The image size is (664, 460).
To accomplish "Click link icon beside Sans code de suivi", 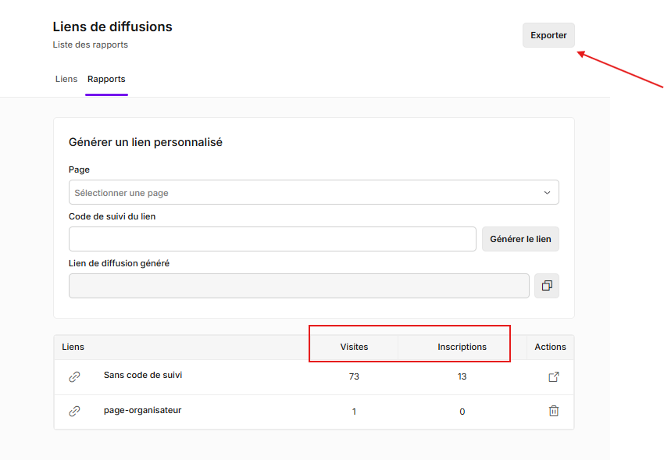I will 74,377.
